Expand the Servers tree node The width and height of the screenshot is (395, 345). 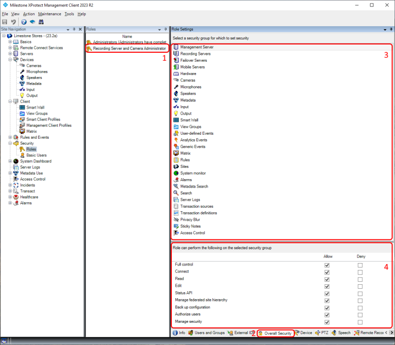[x=10, y=54]
